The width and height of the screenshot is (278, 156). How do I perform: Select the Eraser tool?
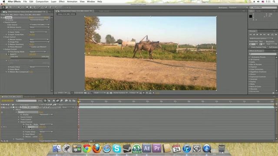46,7
